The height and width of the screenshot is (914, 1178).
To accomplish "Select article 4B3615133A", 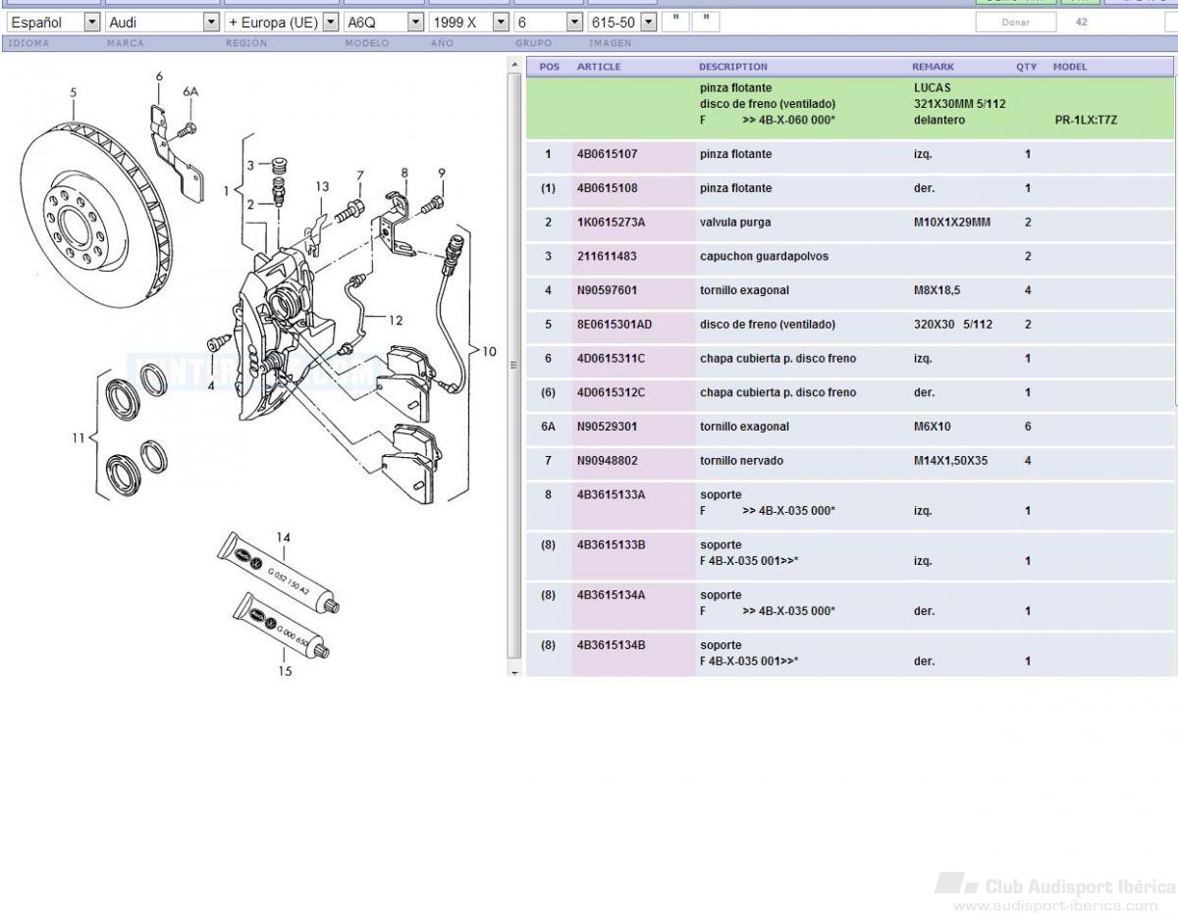I will pos(611,495).
